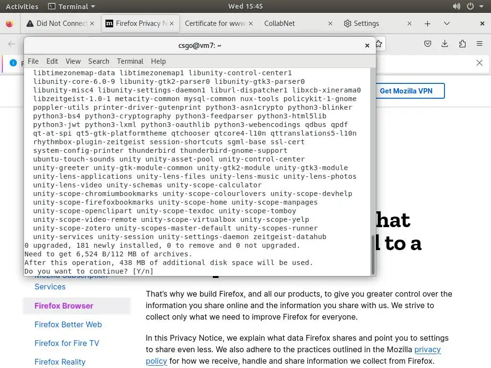Expand the system menu arrow in the top bar
Viewport: 491px width, 368px height.
pos(481,6)
